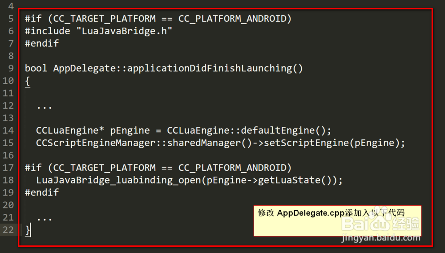Click the closing brace on line 22

click(28, 230)
